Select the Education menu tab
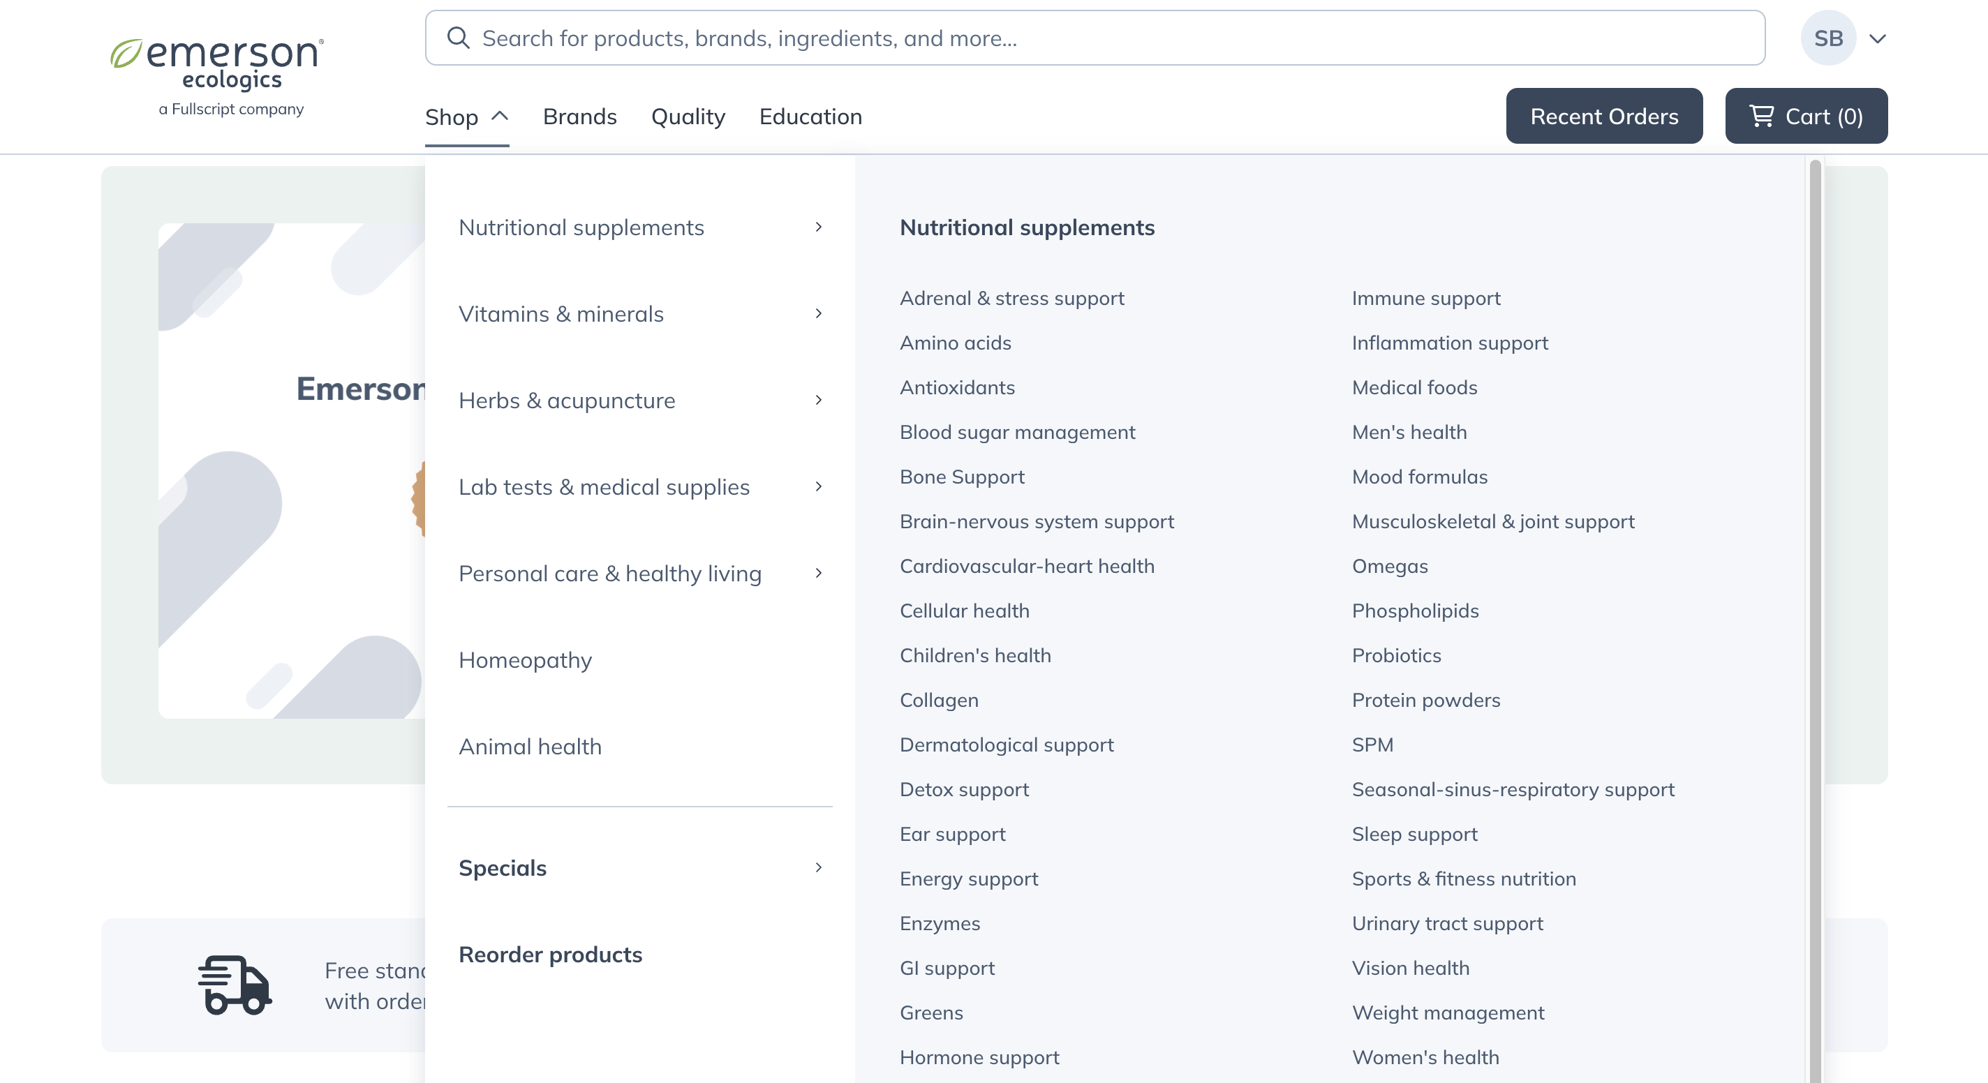Viewport: 1988px width, 1083px height. [811, 116]
